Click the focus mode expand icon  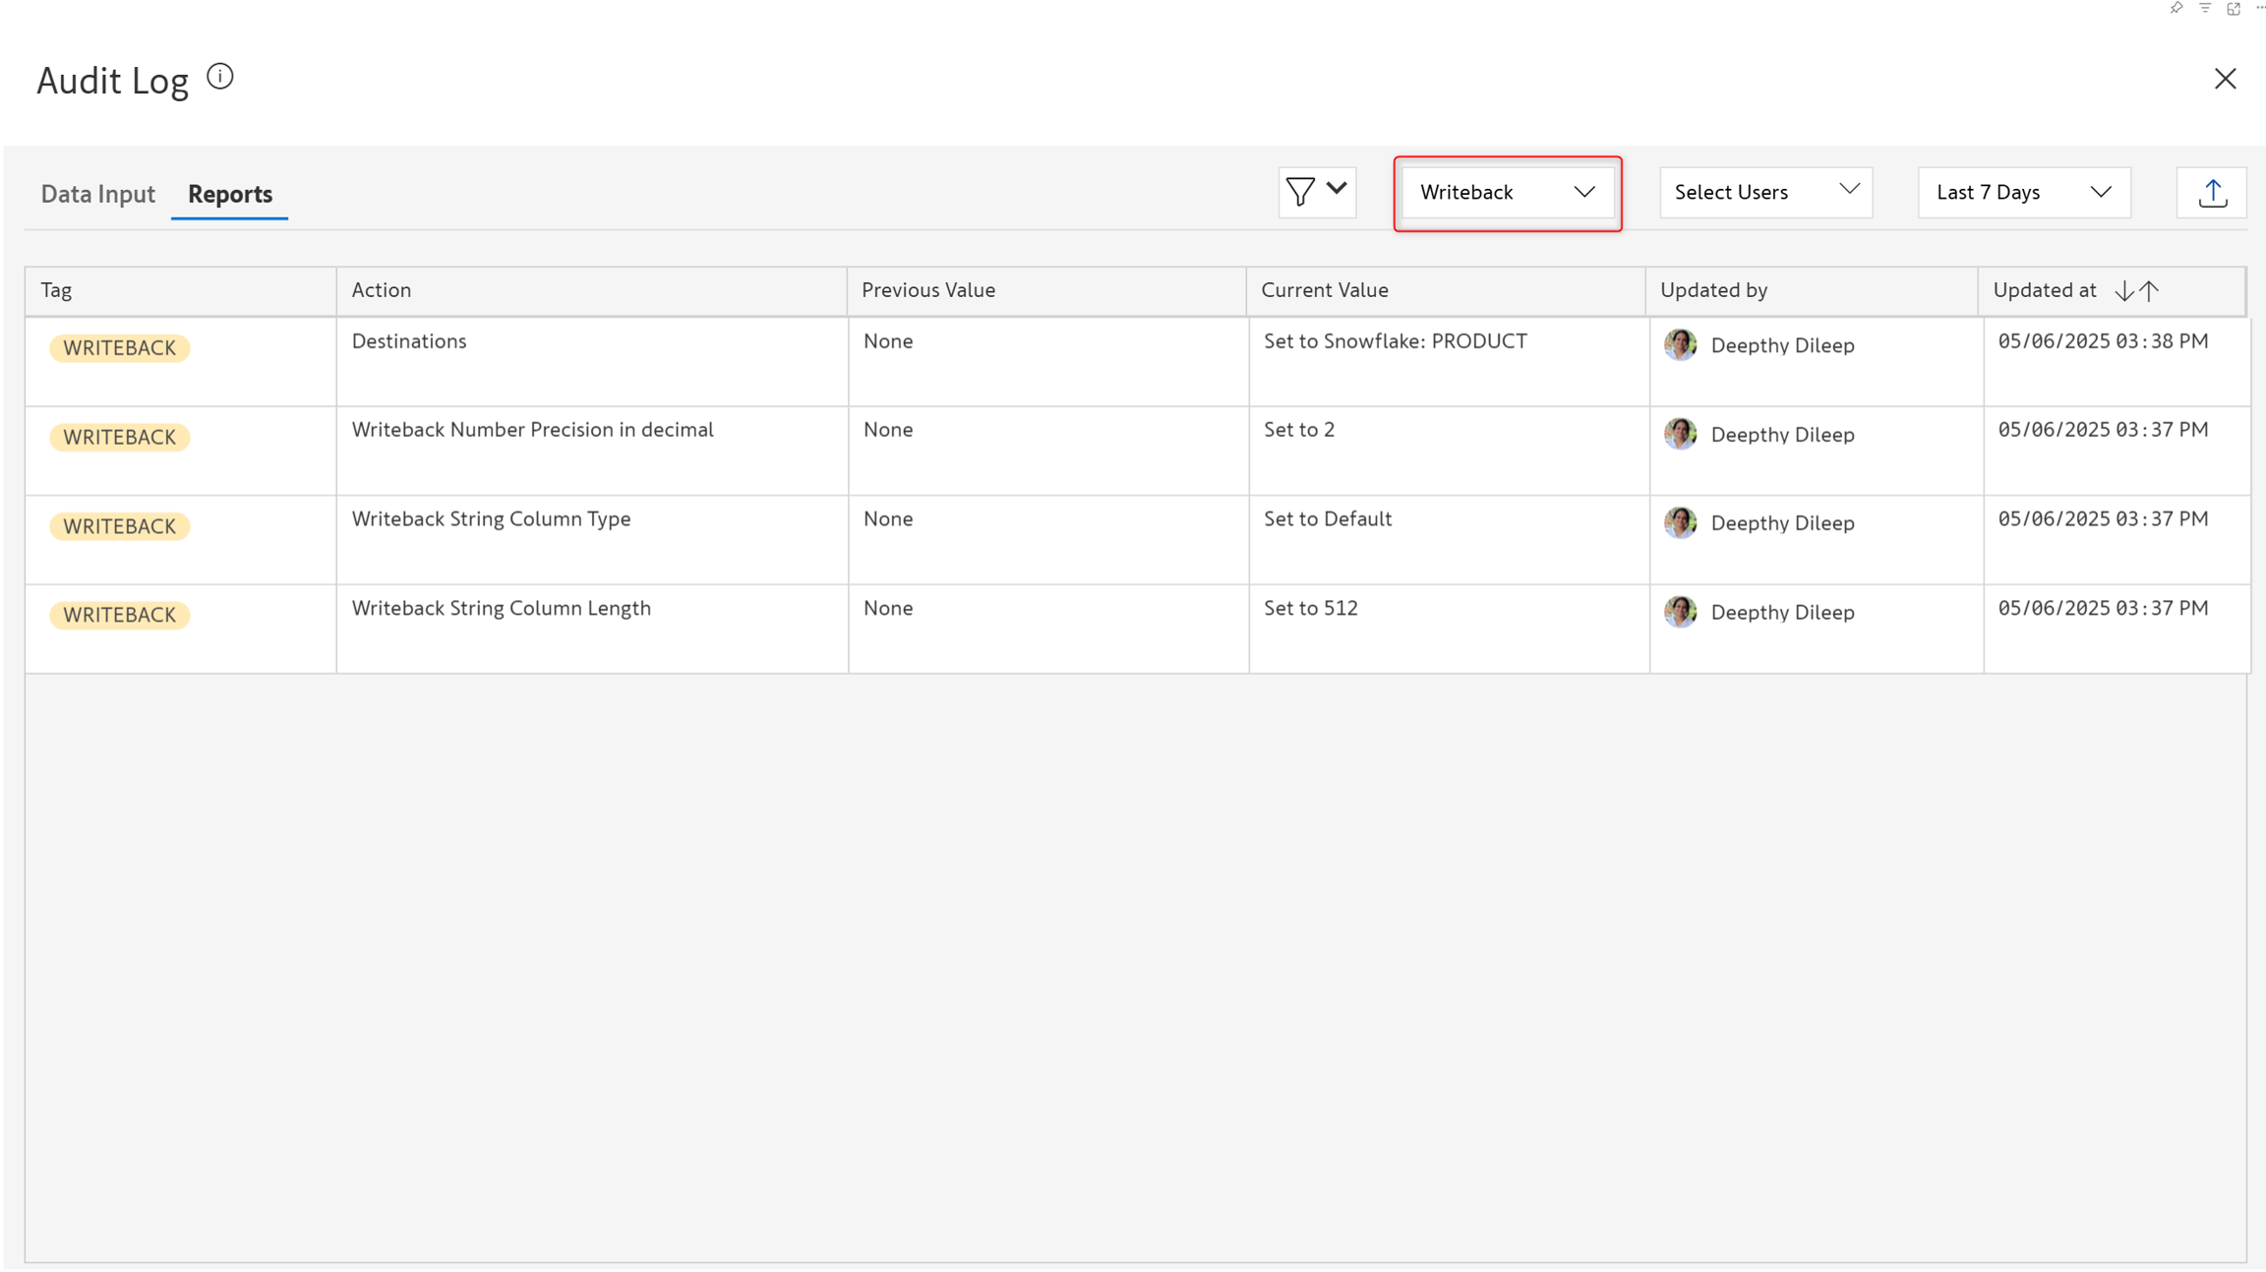pyautogui.click(x=2234, y=8)
